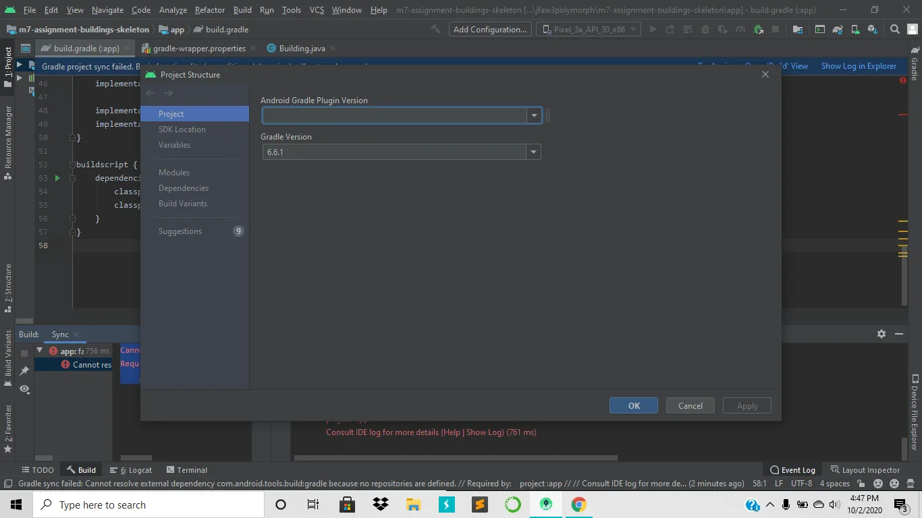
Task: Click the happy smiley feedback icon
Action: click(x=878, y=484)
